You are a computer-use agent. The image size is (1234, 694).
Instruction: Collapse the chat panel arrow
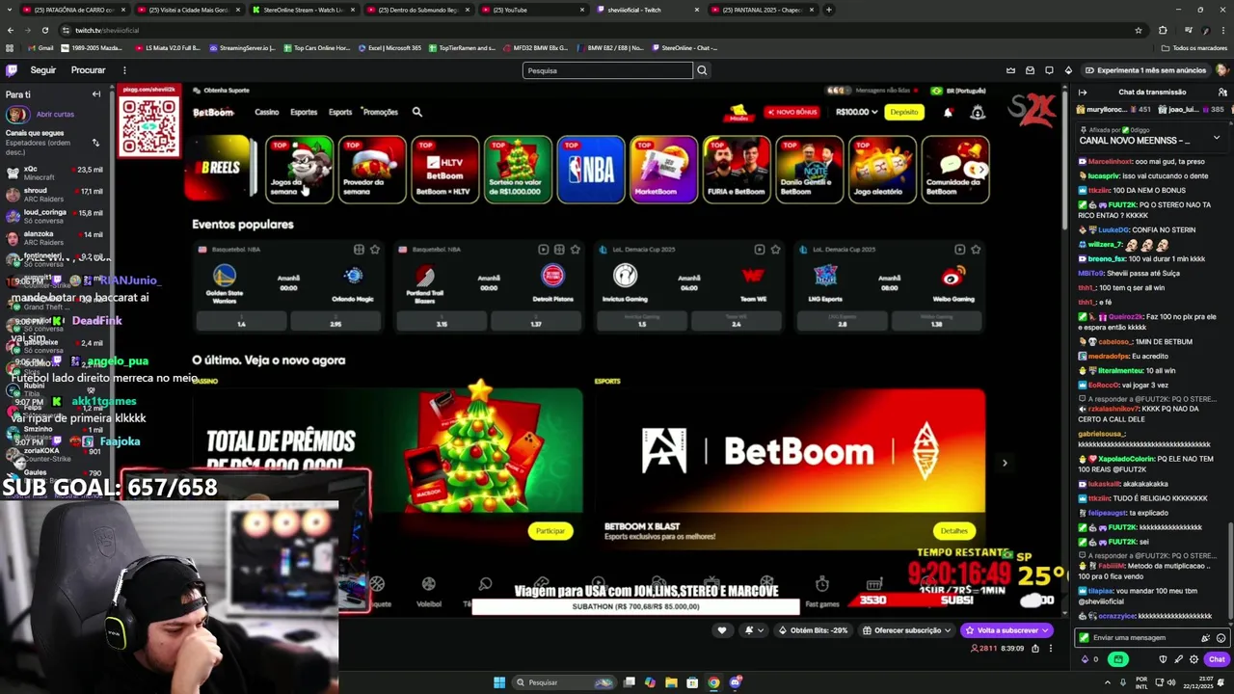[1083, 93]
